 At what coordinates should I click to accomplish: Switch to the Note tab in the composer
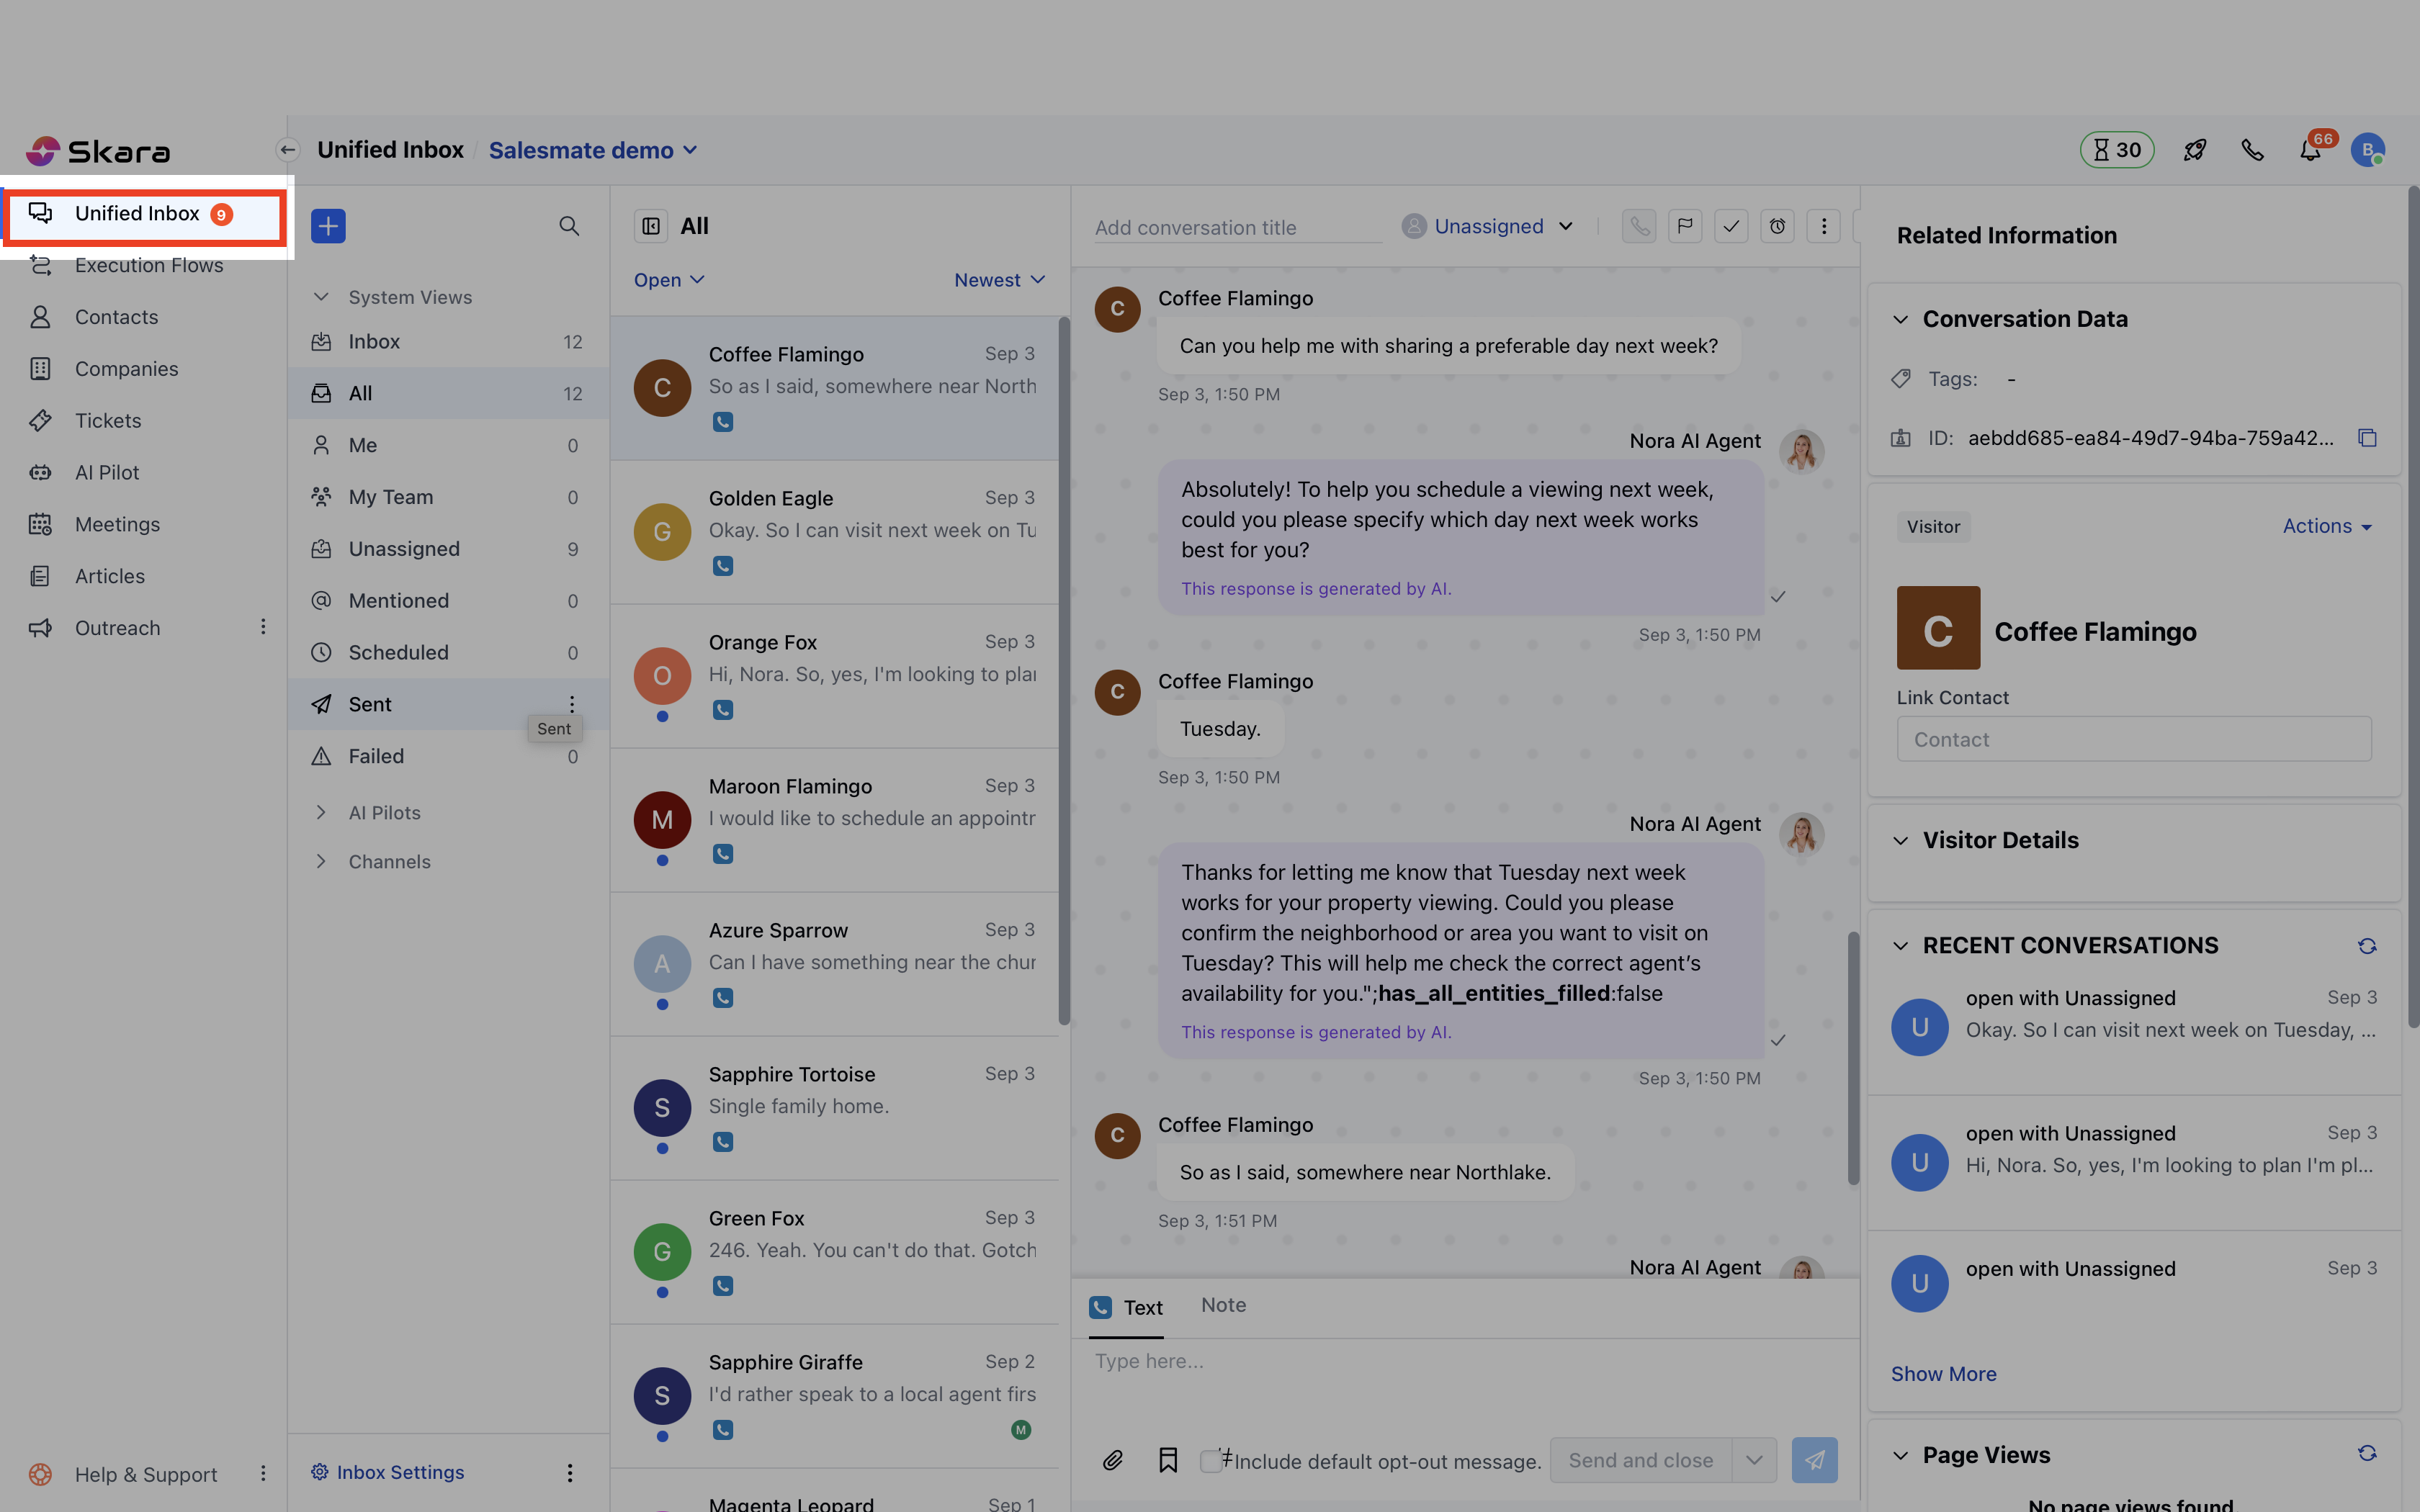(1223, 1305)
